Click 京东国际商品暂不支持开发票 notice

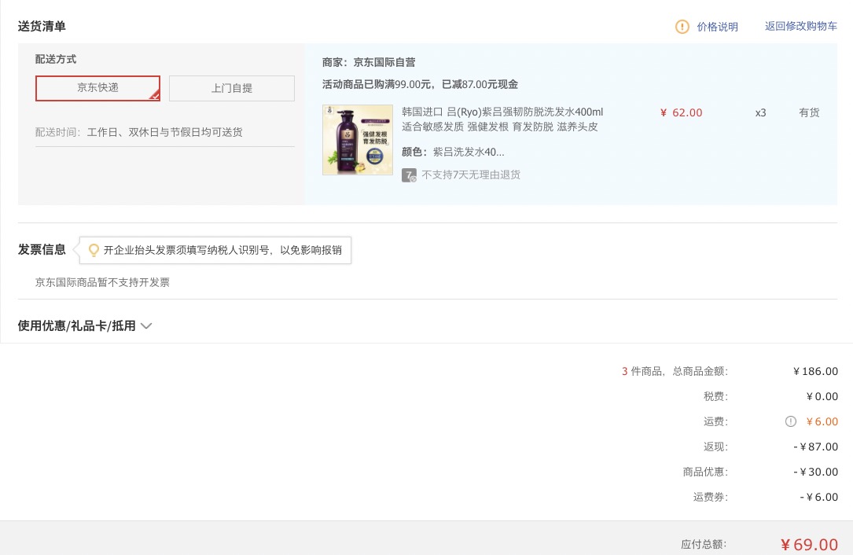[102, 282]
